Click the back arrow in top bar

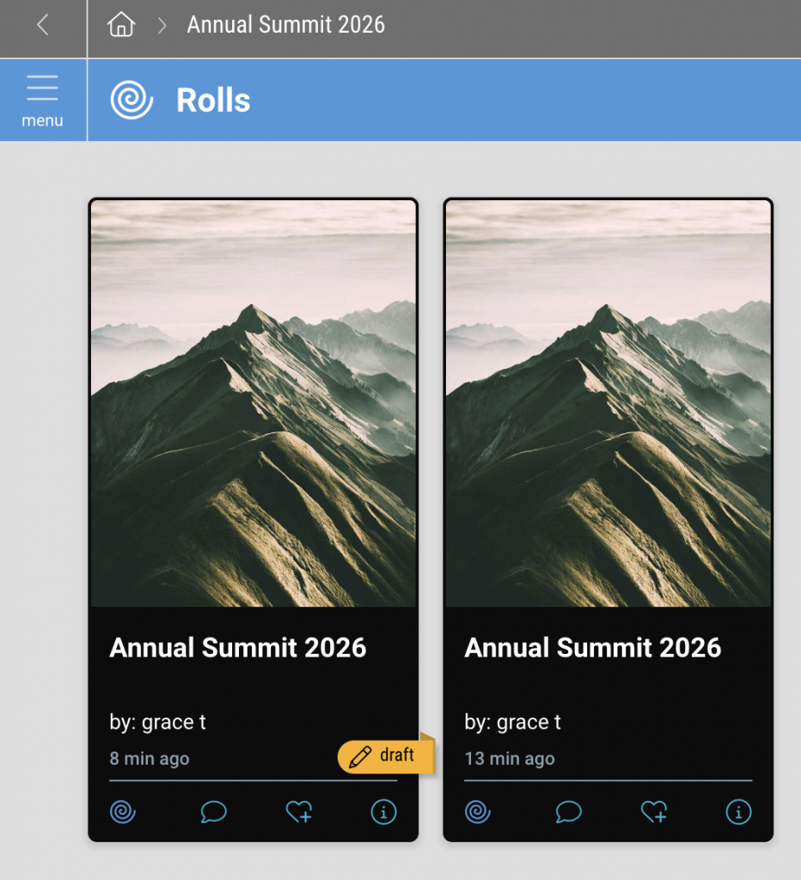[x=42, y=26]
